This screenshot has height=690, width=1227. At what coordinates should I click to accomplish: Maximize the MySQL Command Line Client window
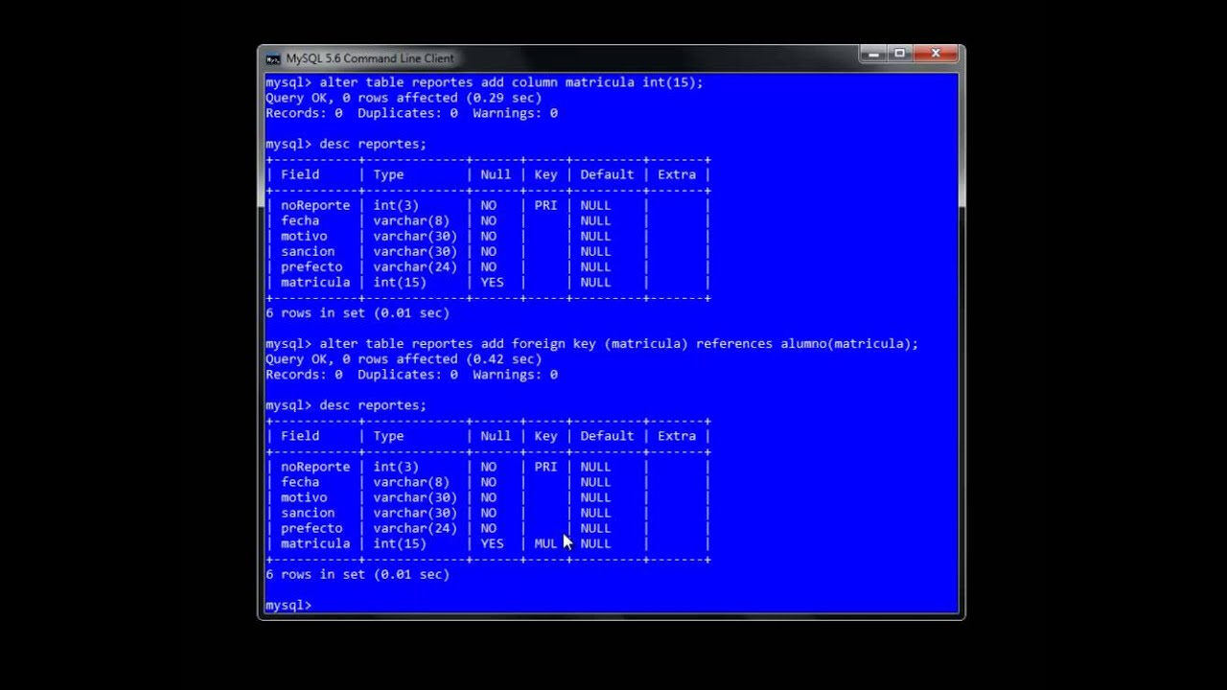[899, 55]
